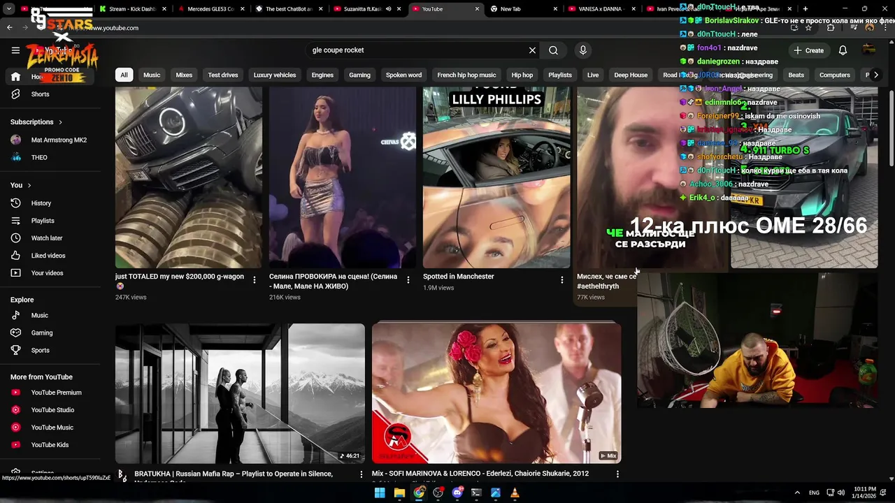Screen dimensions: 895x503
Task: Open options menu for g-wagon video
Action: point(255,280)
